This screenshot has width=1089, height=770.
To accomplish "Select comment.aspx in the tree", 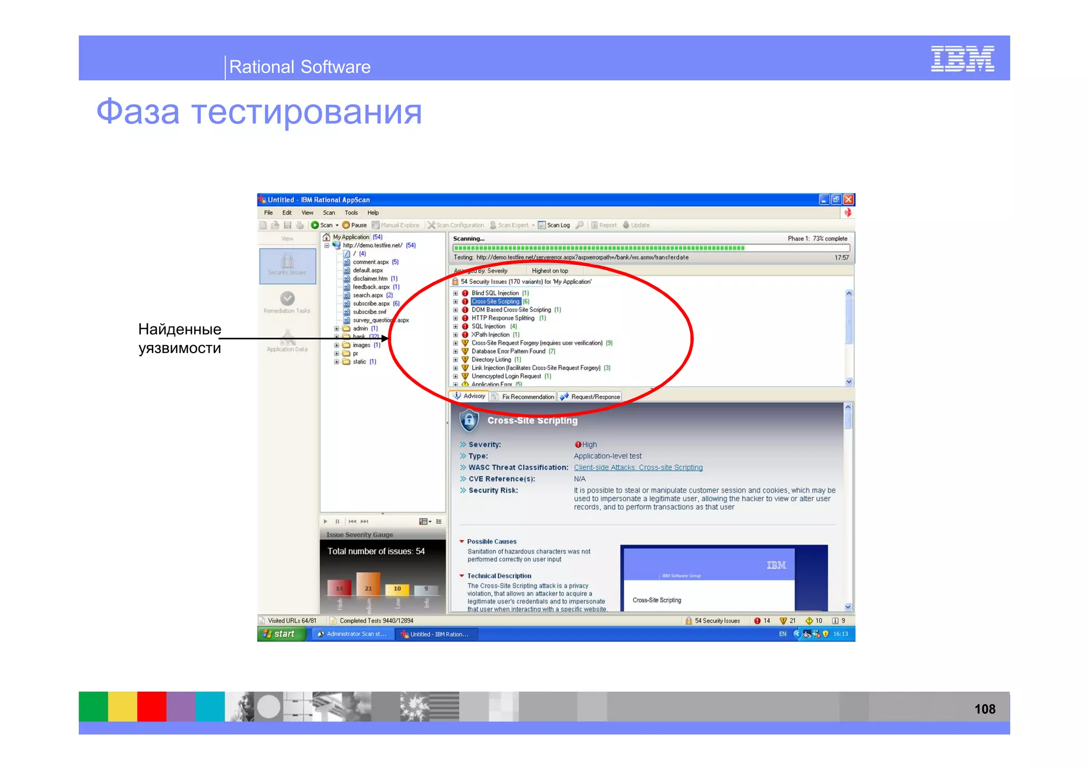I will coord(371,262).
